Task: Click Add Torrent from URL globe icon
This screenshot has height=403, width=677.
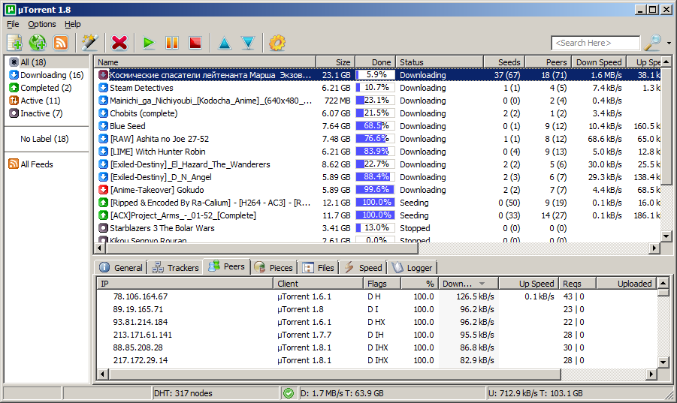Action: coord(38,43)
